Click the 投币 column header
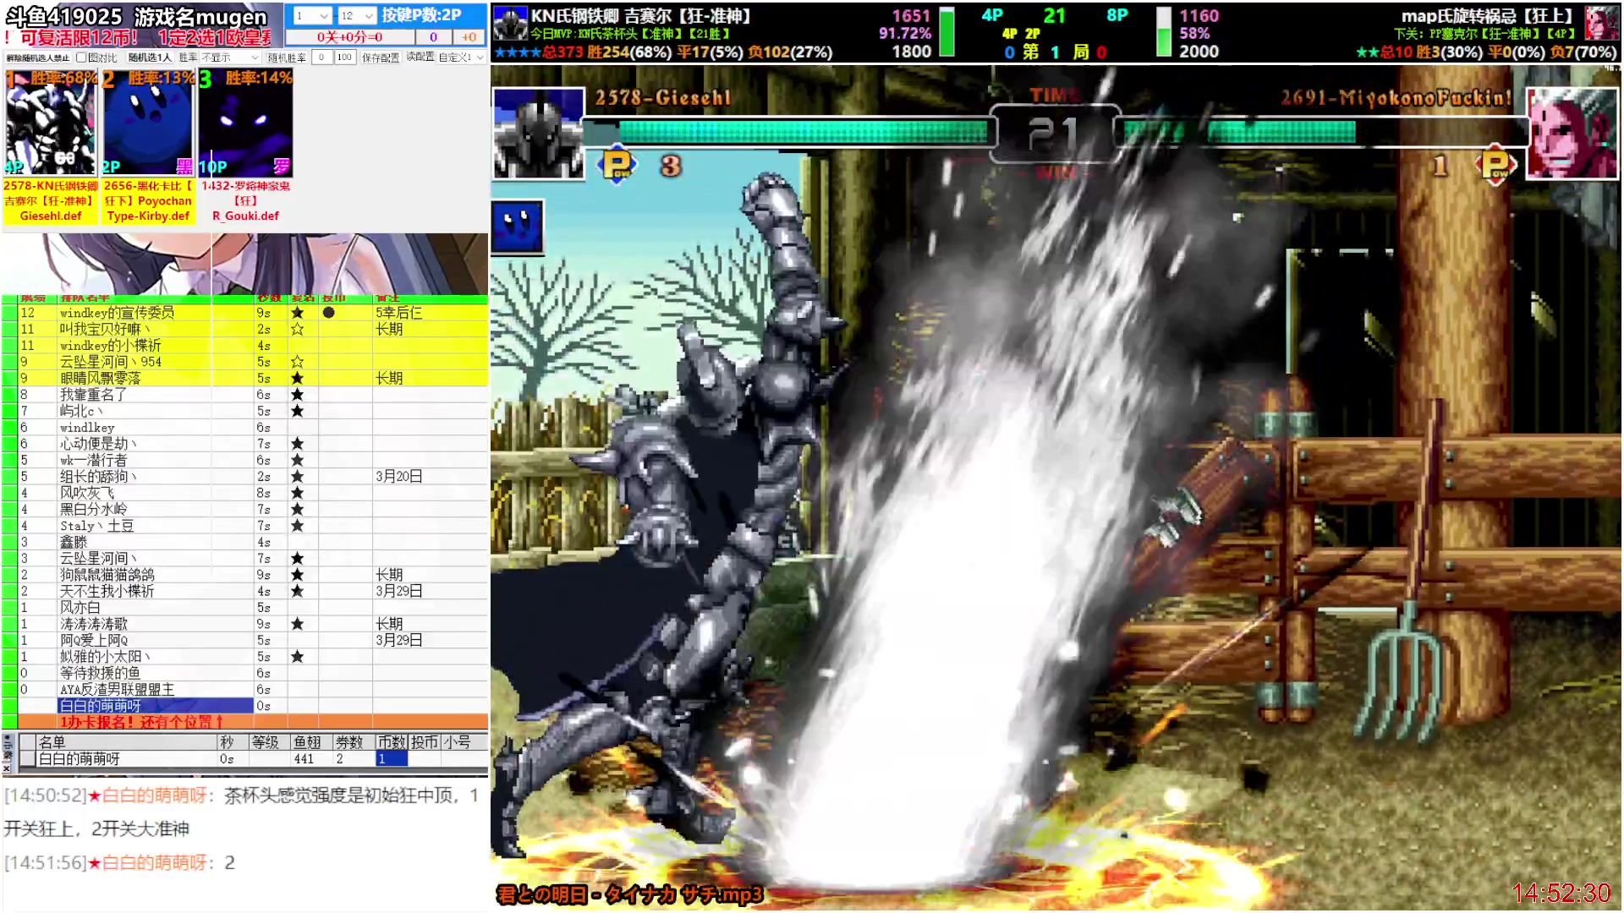The image size is (1624, 913). pyautogui.click(x=425, y=742)
